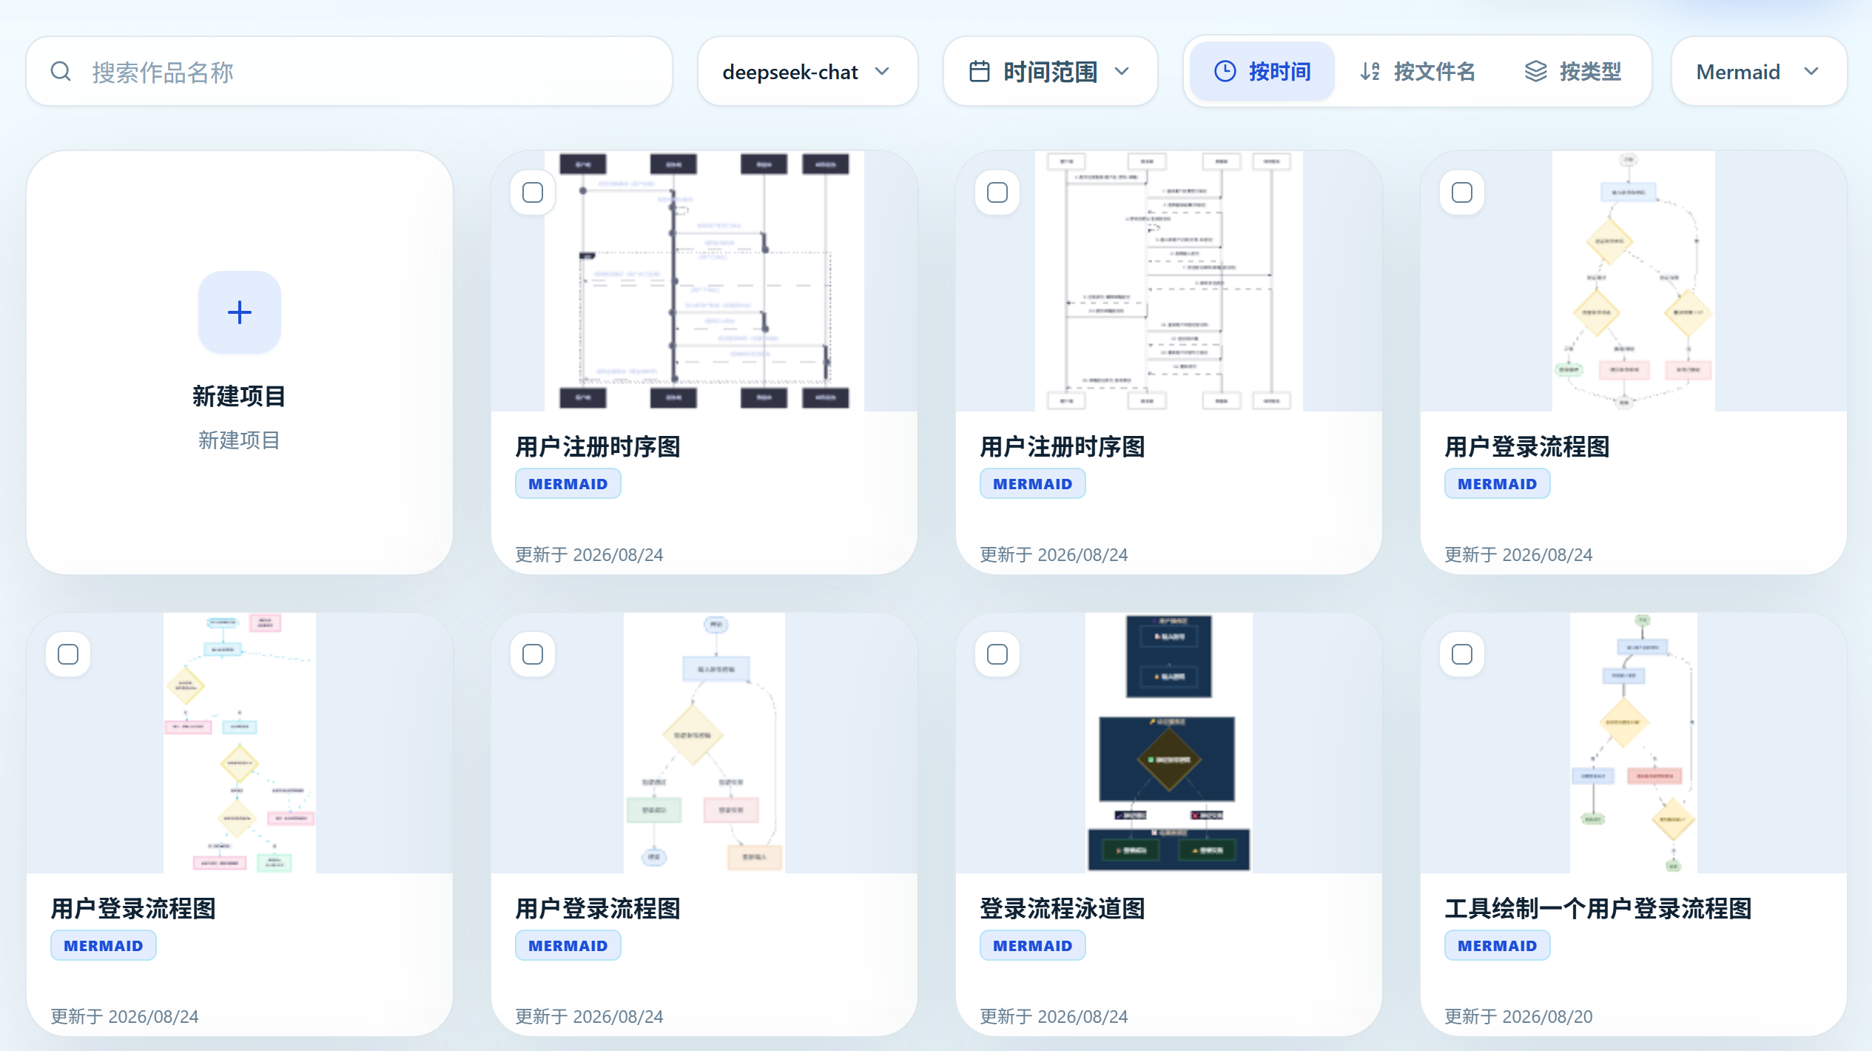Expand the 时间范围 dropdown
This screenshot has width=1872, height=1051.
(x=1050, y=72)
